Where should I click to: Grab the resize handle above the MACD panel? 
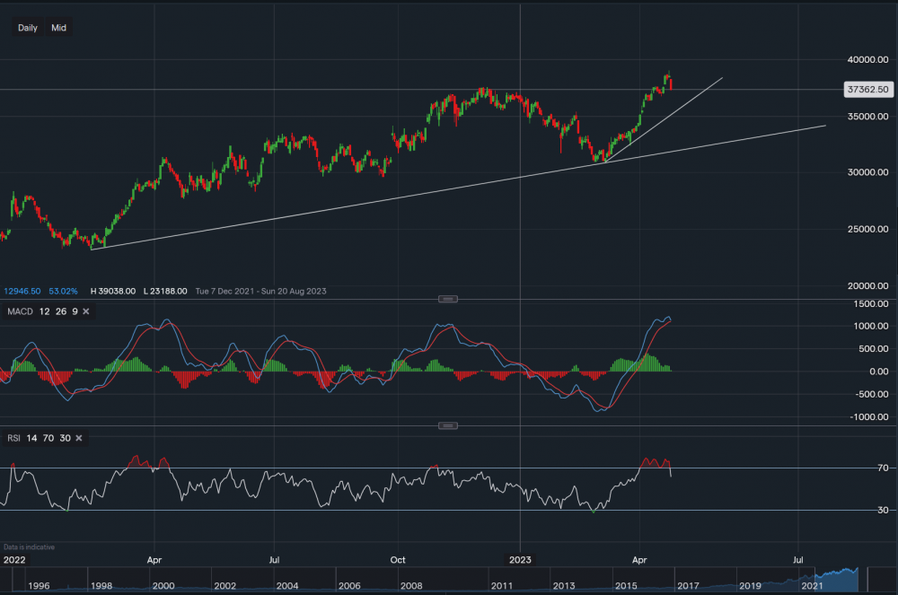(x=448, y=299)
